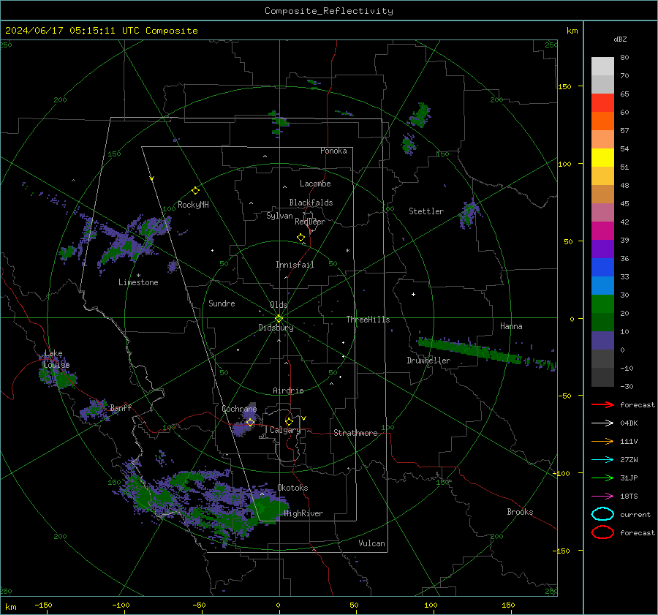This screenshot has height=615, width=658.
Task: Click the Innisfail label
Action: pos(295,265)
